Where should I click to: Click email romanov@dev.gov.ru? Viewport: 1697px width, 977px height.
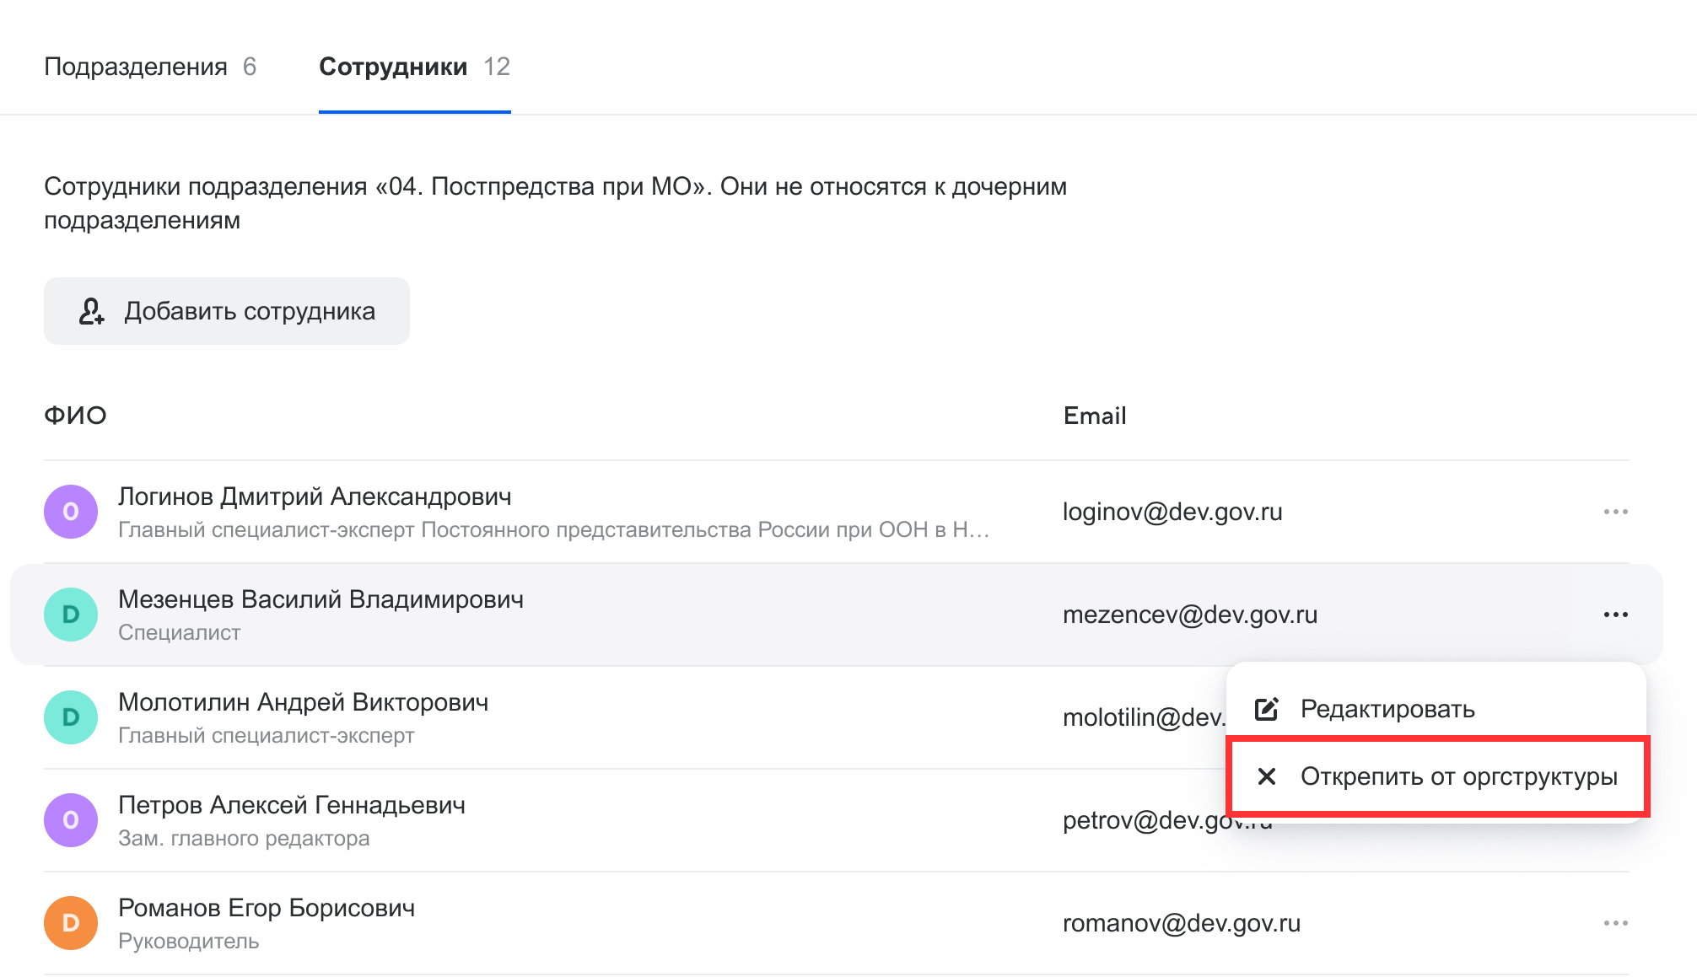point(1181,923)
